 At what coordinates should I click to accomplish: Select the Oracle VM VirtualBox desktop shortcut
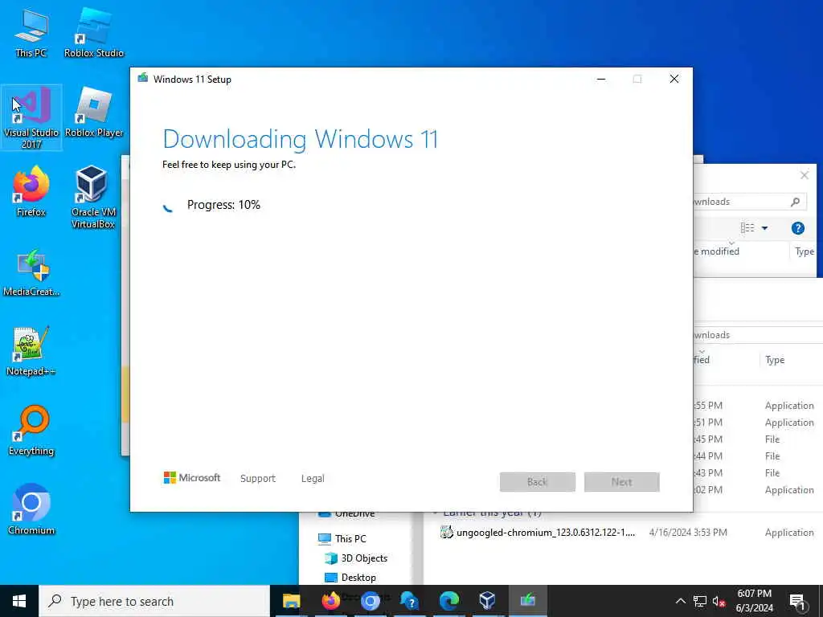tap(93, 198)
